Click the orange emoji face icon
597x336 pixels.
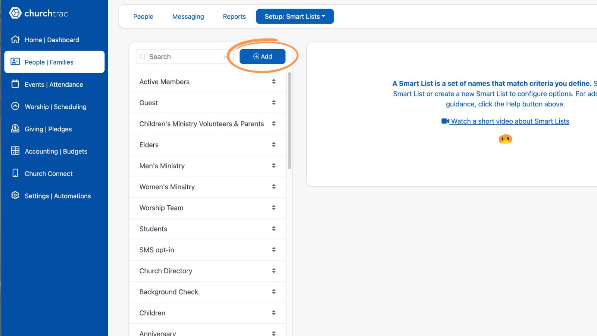(x=505, y=139)
